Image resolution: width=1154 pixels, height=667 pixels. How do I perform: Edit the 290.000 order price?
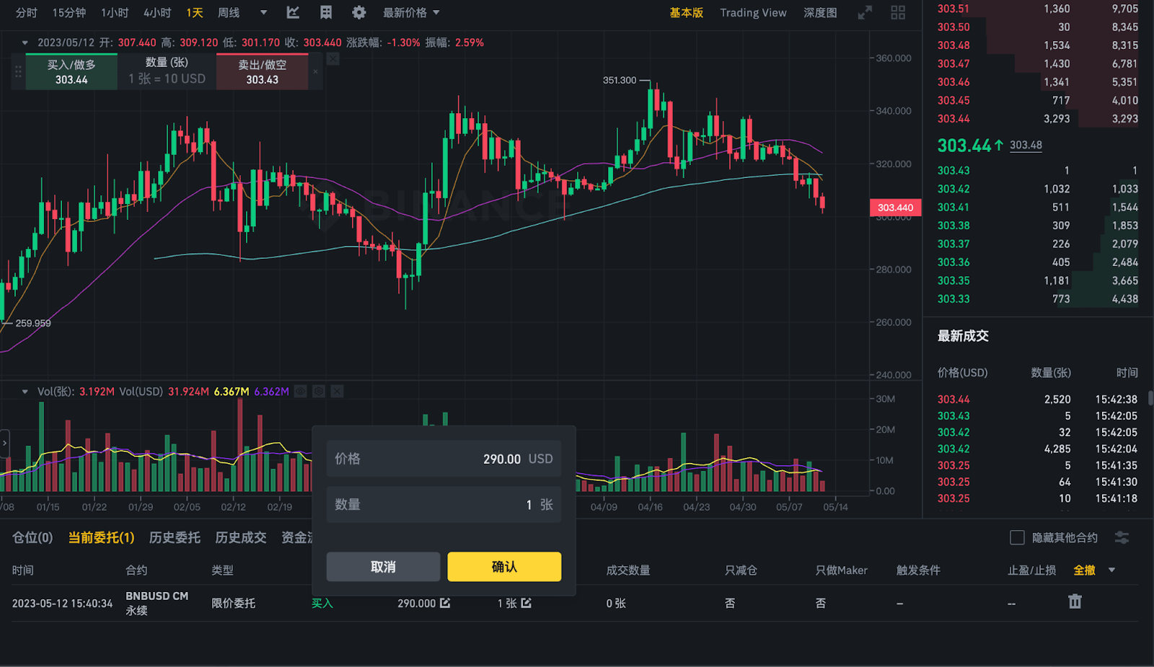[x=445, y=603]
